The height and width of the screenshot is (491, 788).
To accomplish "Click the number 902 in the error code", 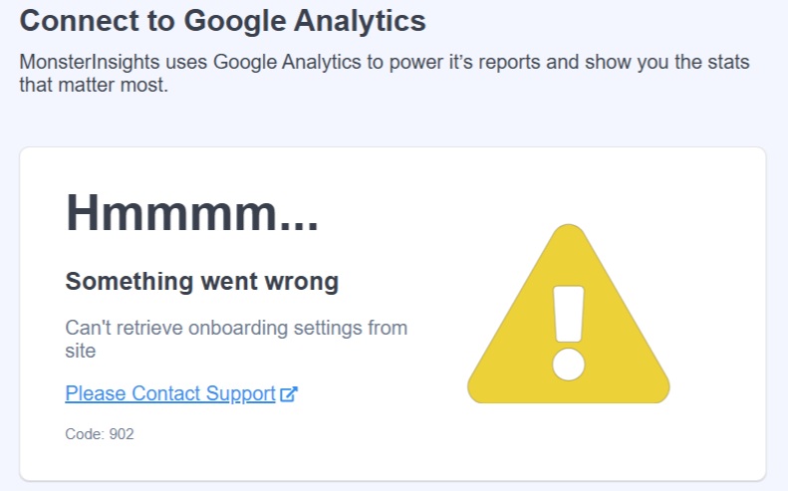I will [x=122, y=434].
